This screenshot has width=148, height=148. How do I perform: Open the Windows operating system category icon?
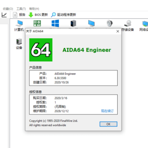click(x=55, y=23)
